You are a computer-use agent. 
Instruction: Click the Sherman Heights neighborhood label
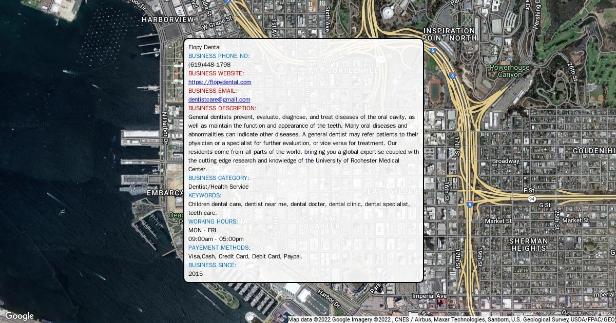point(528,245)
